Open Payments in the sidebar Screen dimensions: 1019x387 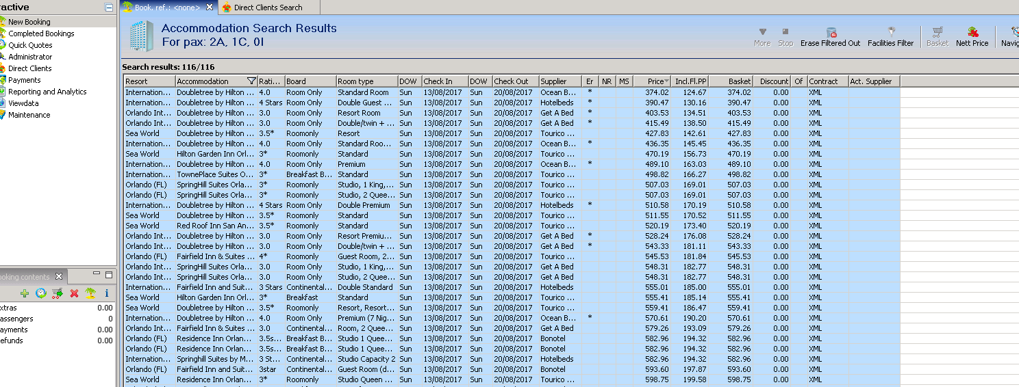(x=24, y=80)
